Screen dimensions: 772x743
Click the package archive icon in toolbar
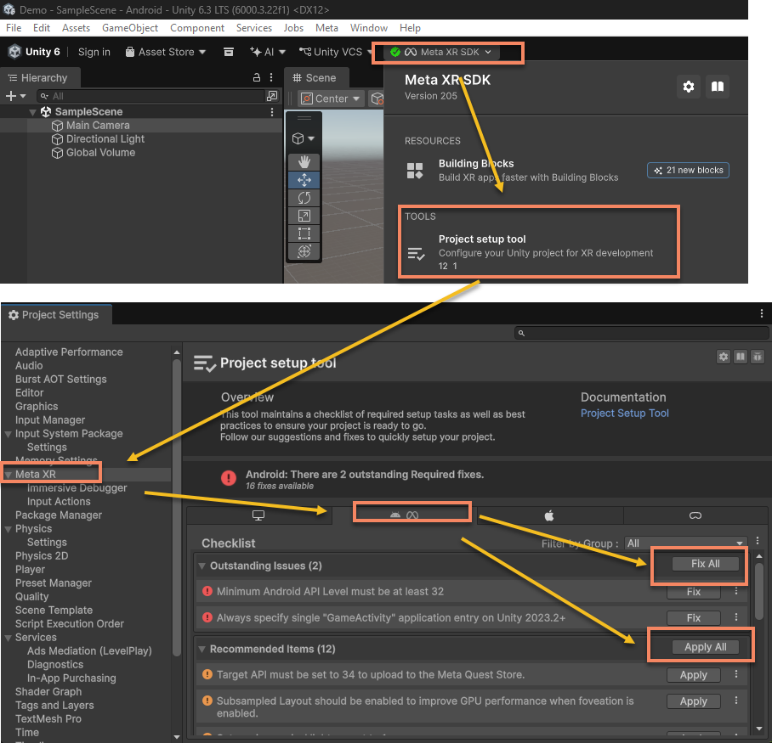tap(229, 52)
